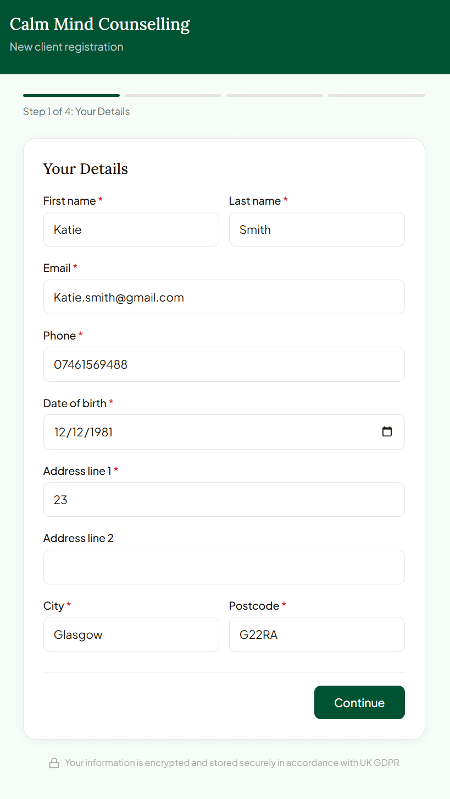Select the First name field showing Katie

click(131, 229)
